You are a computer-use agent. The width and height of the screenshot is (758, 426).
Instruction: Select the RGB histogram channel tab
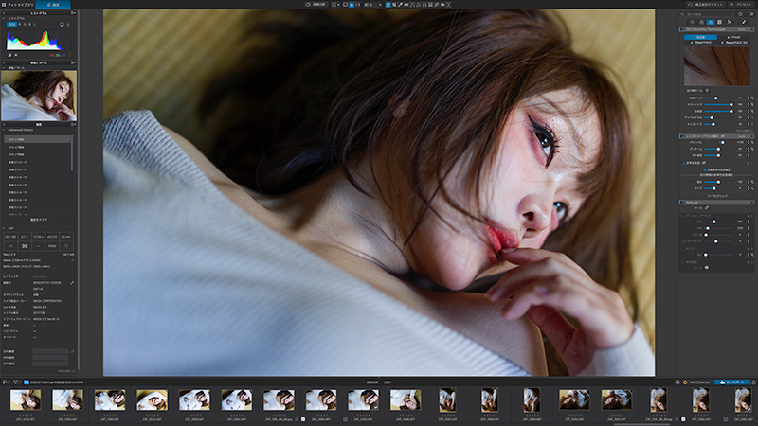click(11, 25)
